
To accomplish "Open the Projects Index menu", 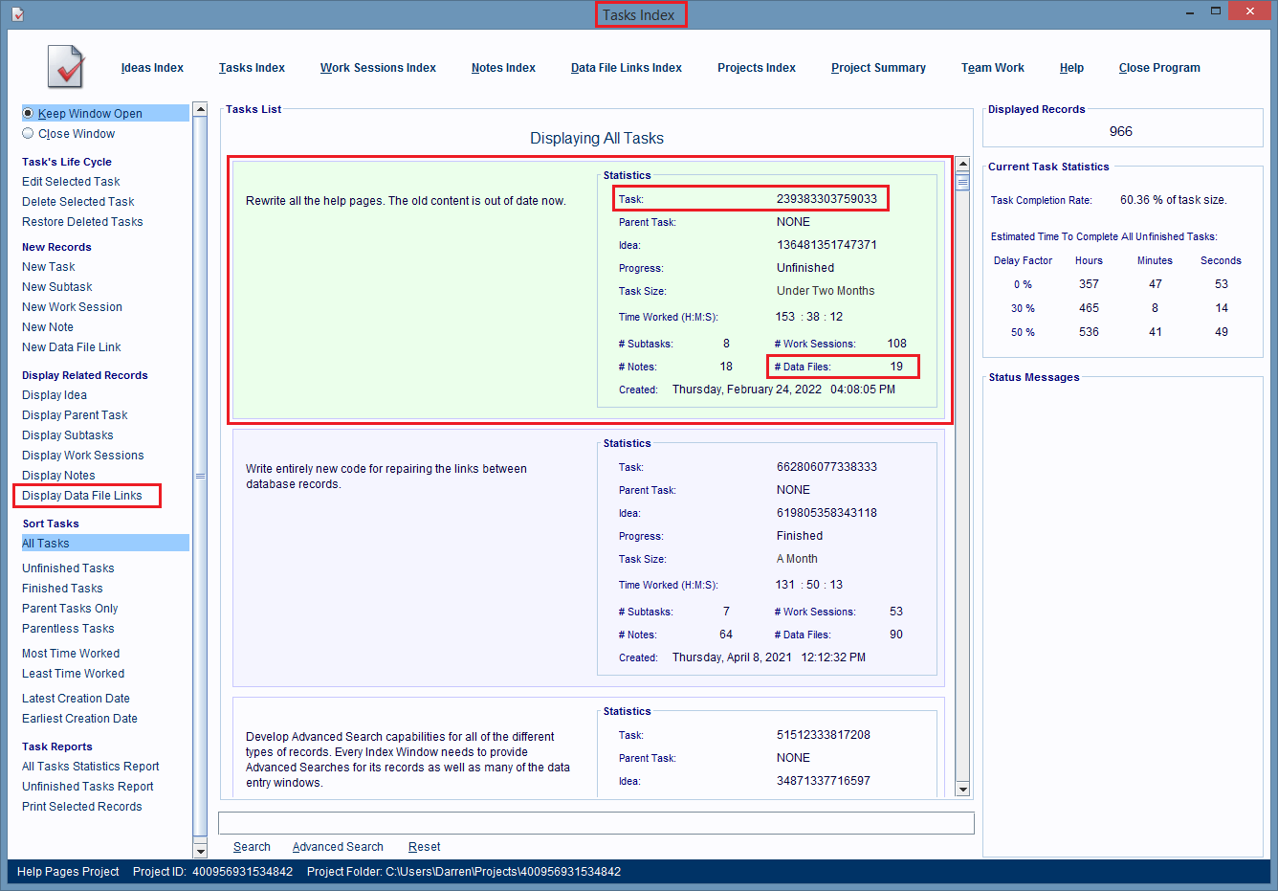I will [x=757, y=68].
